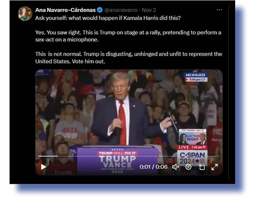The height and width of the screenshot is (199, 264).
Task: Click the C-SPAN 2024 logo overlay
Action: [192, 158]
